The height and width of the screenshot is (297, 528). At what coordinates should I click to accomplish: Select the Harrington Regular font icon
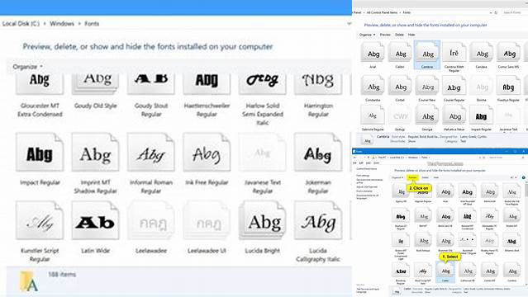tap(318, 84)
